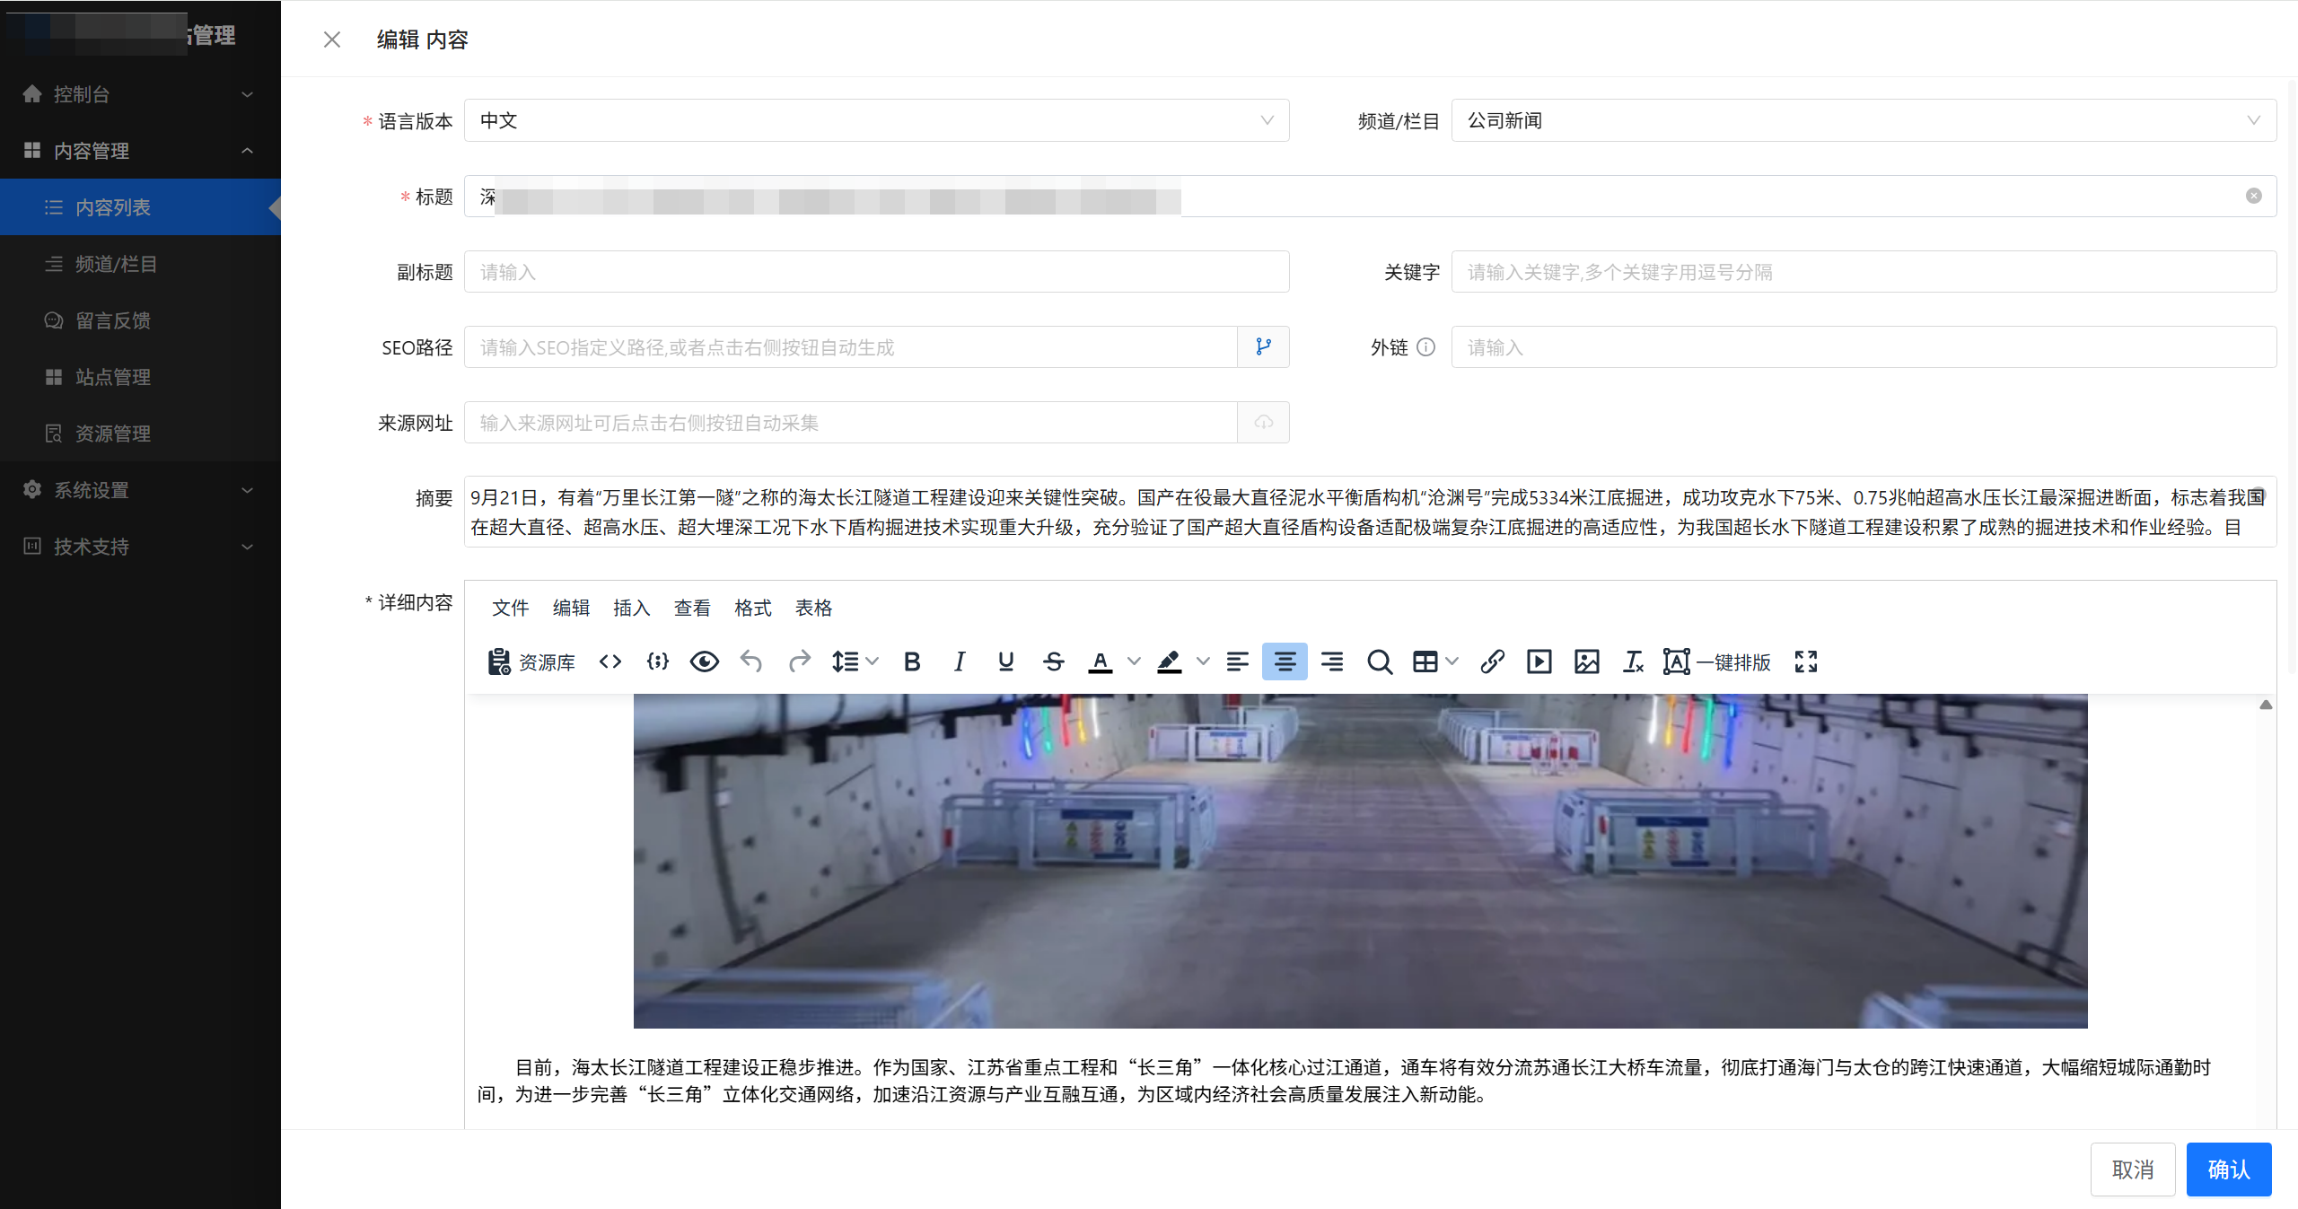Click 一键排版 auto layout
The height and width of the screenshot is (1209, 2298).
(x=1717, y=662)
